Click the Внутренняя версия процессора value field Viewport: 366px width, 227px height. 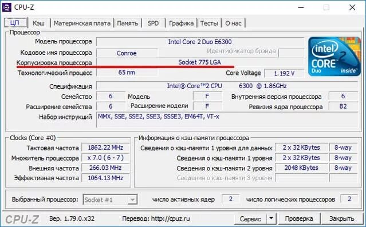click(343, 96)
